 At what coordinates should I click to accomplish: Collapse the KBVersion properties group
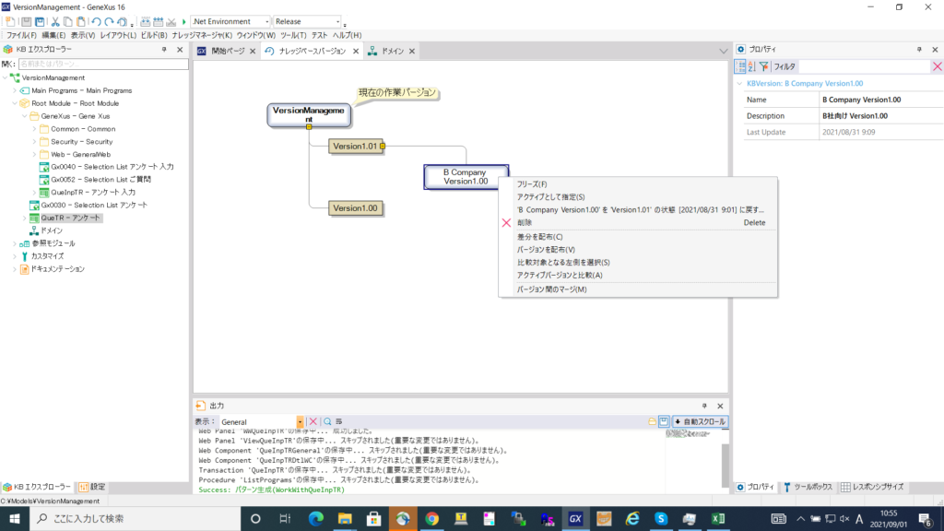coord(740,84)
